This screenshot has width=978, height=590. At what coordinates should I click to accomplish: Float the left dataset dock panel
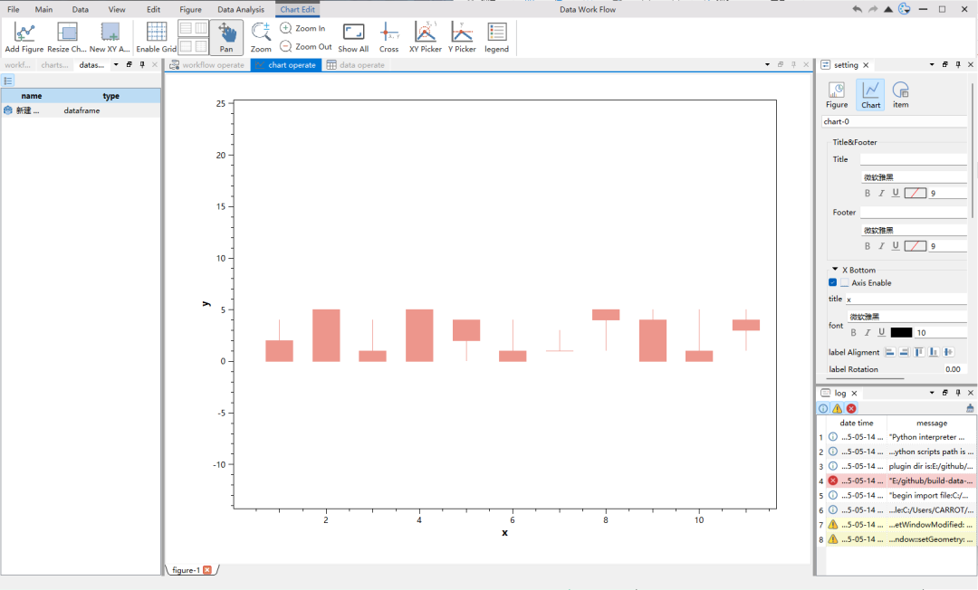click(129, 65)
